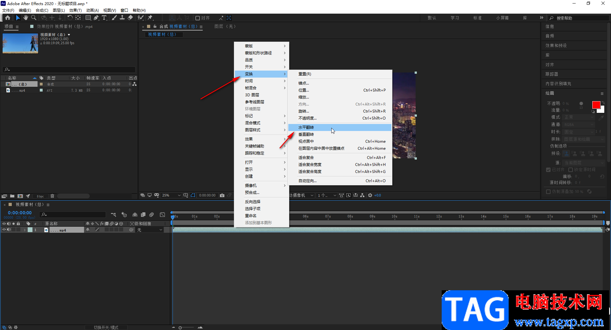Toggle the 对齐 snapping checkbox in toolbar
Viewport: 611px width, 330px height.
point(198,18)
